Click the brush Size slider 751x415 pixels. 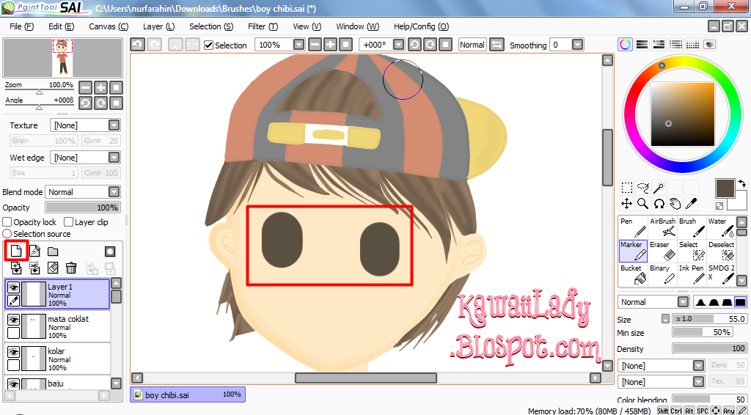tap(710, 319)
